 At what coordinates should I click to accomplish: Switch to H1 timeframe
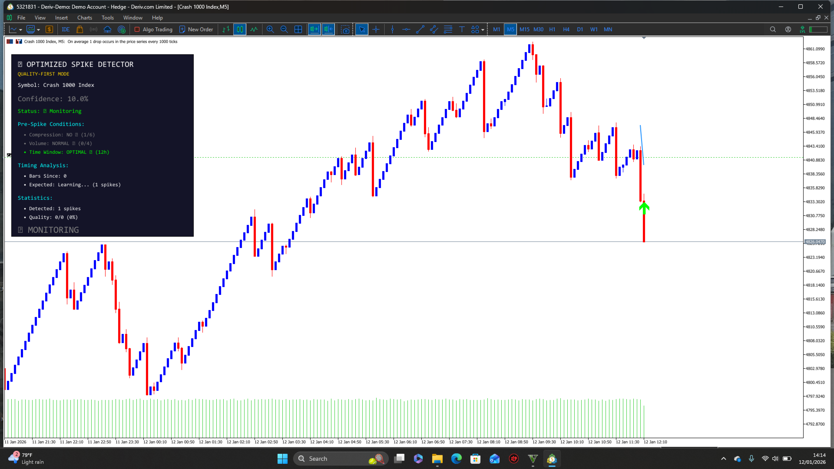point(552,30)
